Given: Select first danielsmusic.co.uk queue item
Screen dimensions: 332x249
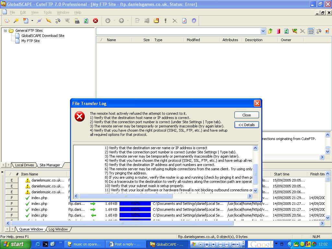Looking at the screenshot, I should tap(48, 180).
